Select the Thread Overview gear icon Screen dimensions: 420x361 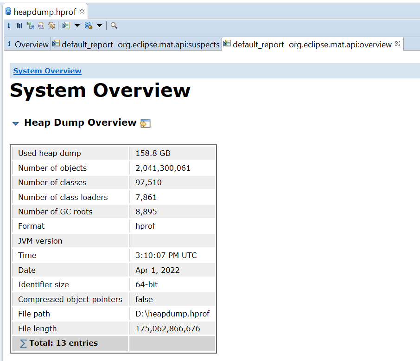click(x=52, y=26)
